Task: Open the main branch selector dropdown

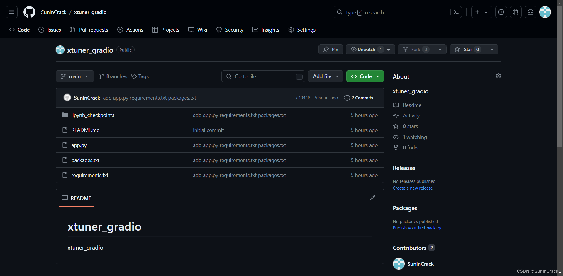Action: pos(75,76)
